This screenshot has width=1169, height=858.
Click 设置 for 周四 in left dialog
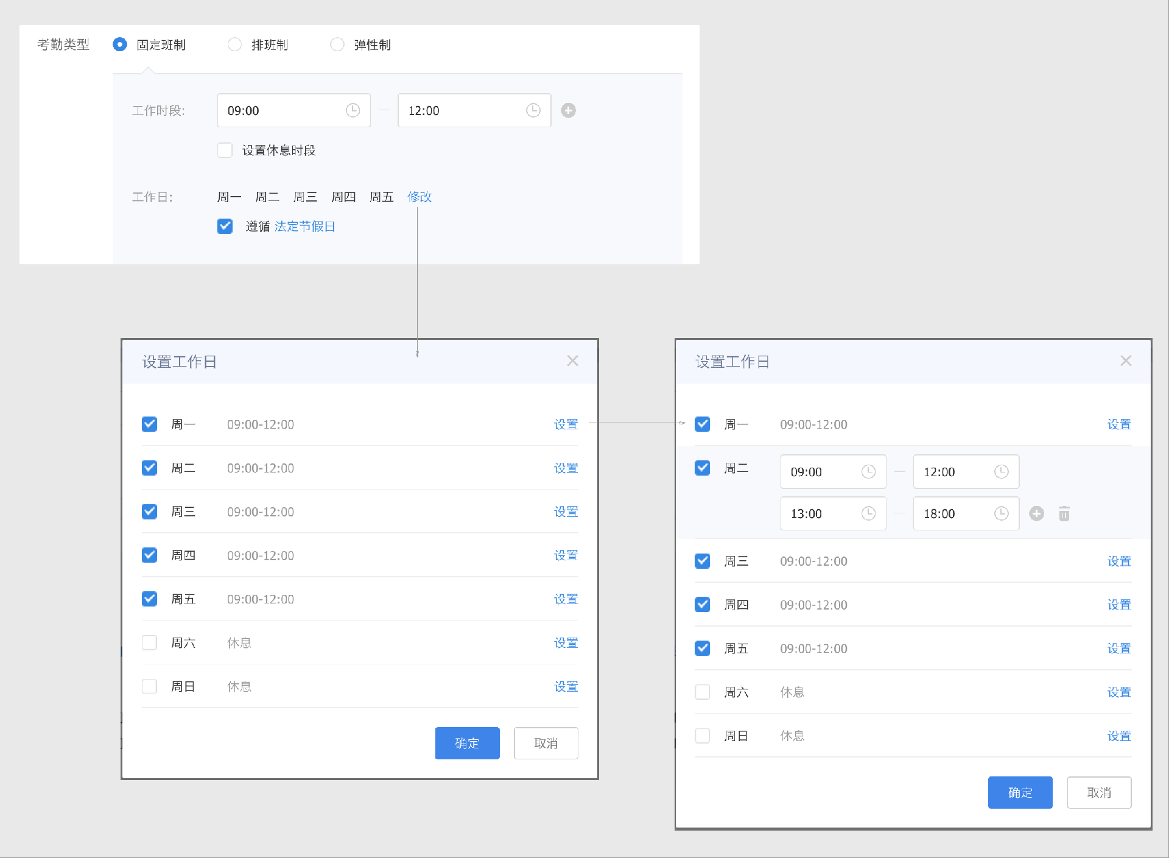click(566, 555)
